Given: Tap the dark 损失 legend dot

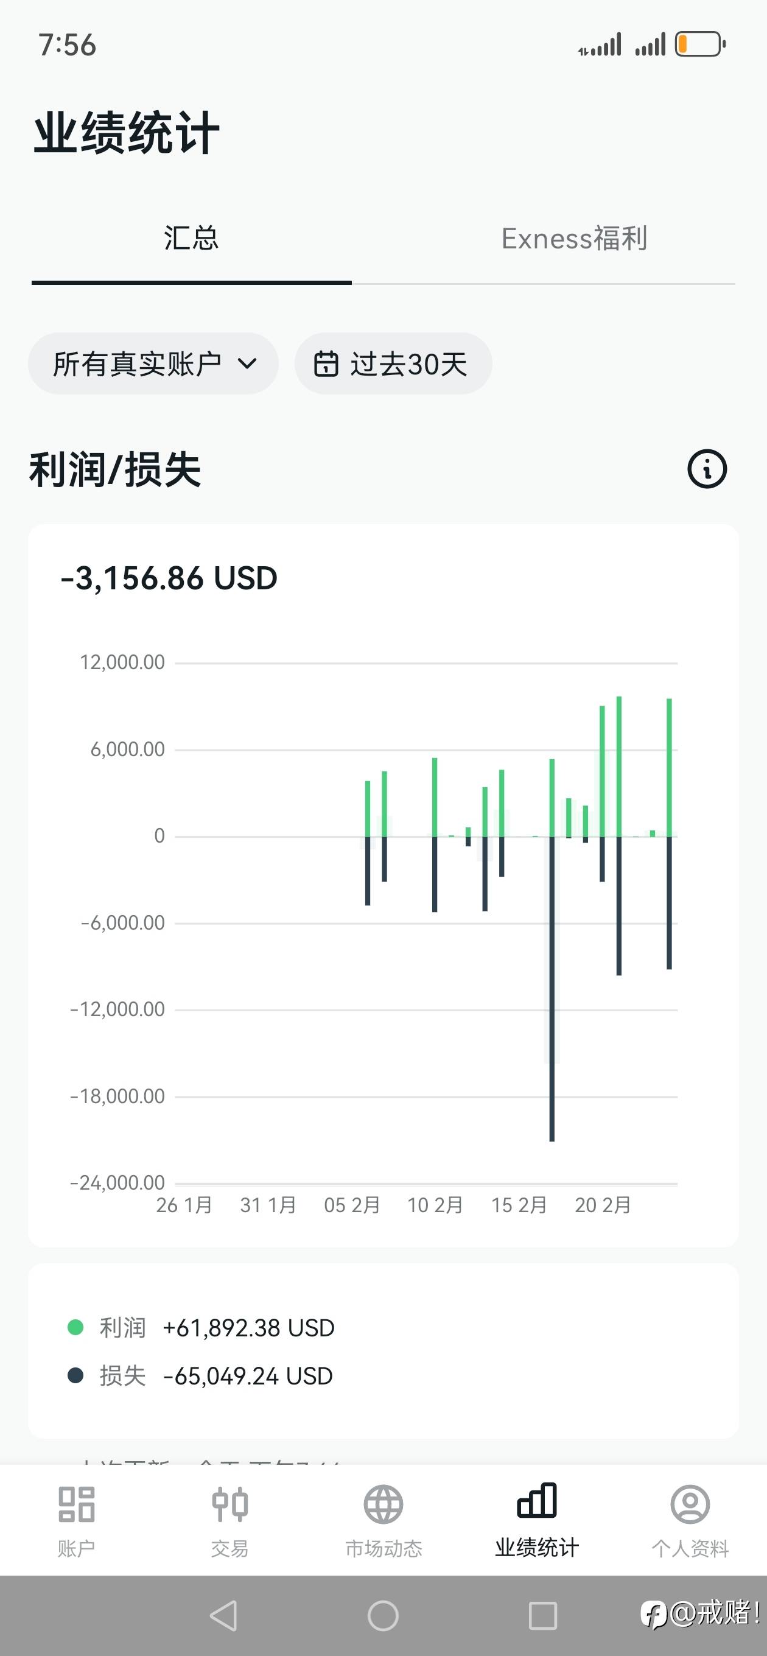Looking at the screenshot, I should pos(76,1376).
